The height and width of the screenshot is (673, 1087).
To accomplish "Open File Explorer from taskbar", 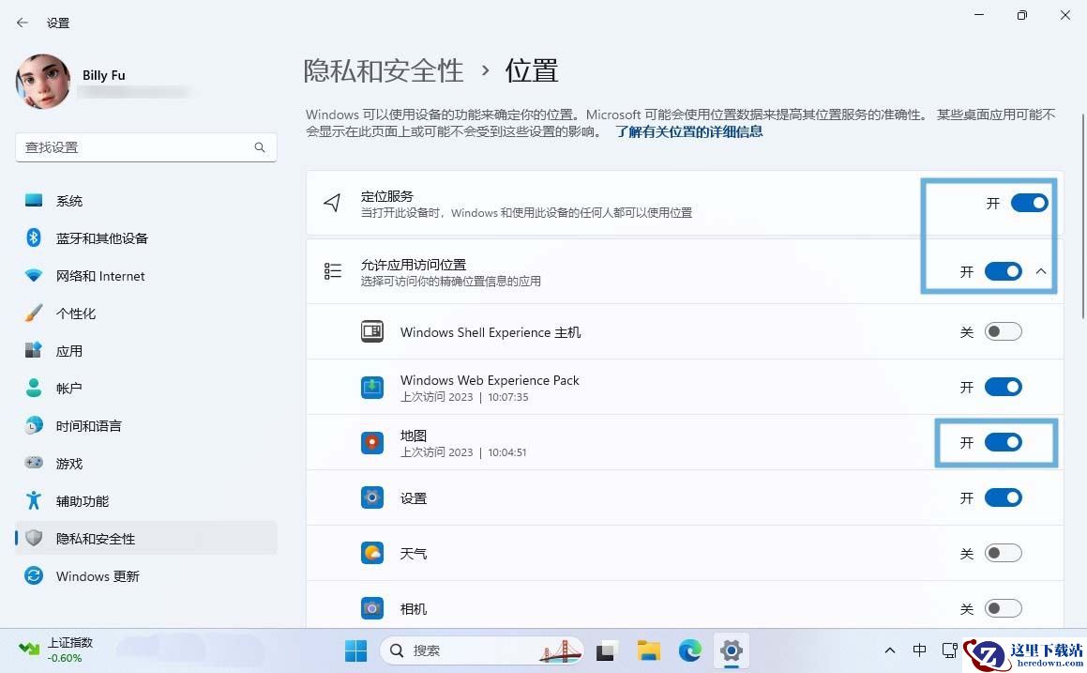I will tap(649, 650).
